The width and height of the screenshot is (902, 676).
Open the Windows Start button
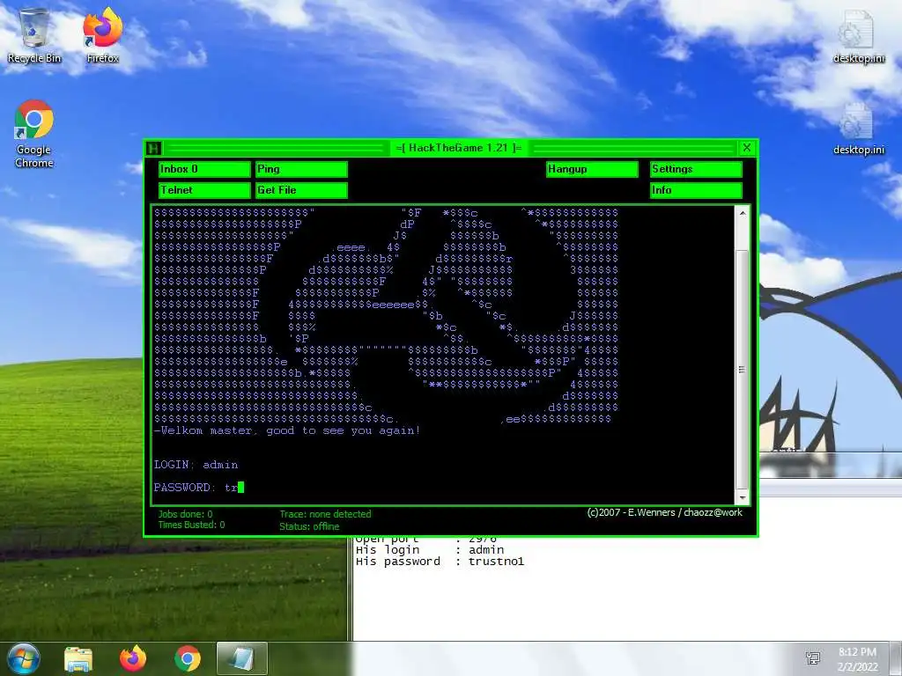tap(24, 658)
